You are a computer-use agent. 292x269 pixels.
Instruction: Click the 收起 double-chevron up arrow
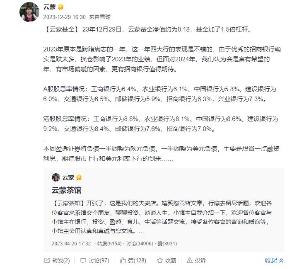coord(282,260)
